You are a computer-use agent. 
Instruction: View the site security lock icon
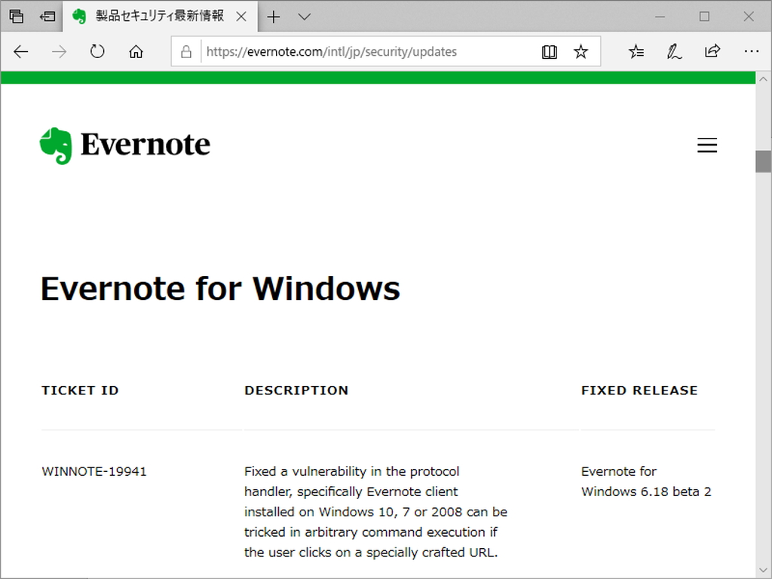click(x=185, y=51)
